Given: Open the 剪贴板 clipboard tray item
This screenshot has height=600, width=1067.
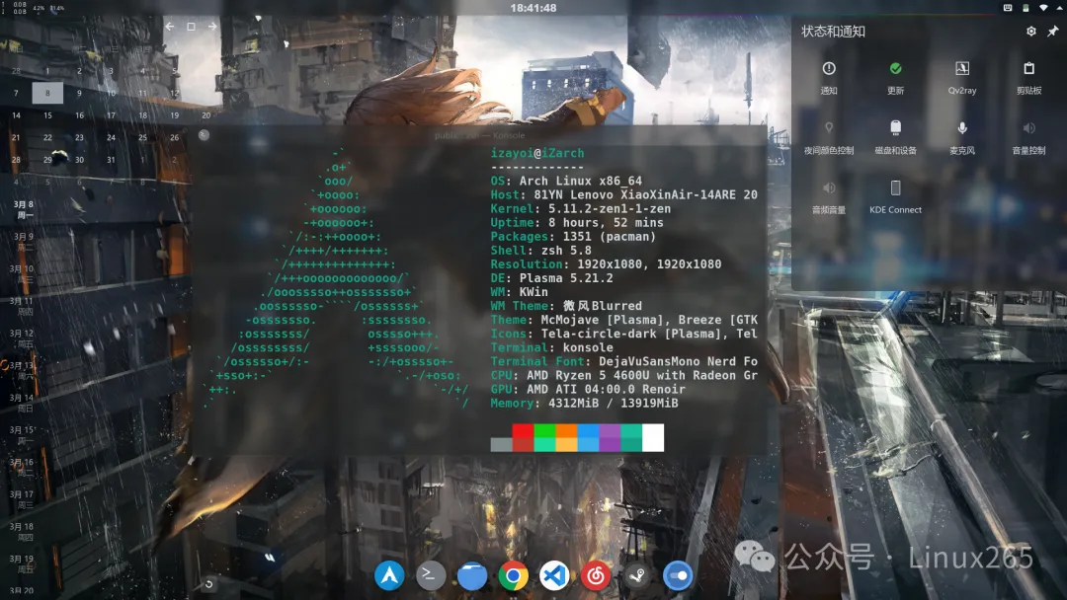Looking at the screenshot, I should (1028, 77).
